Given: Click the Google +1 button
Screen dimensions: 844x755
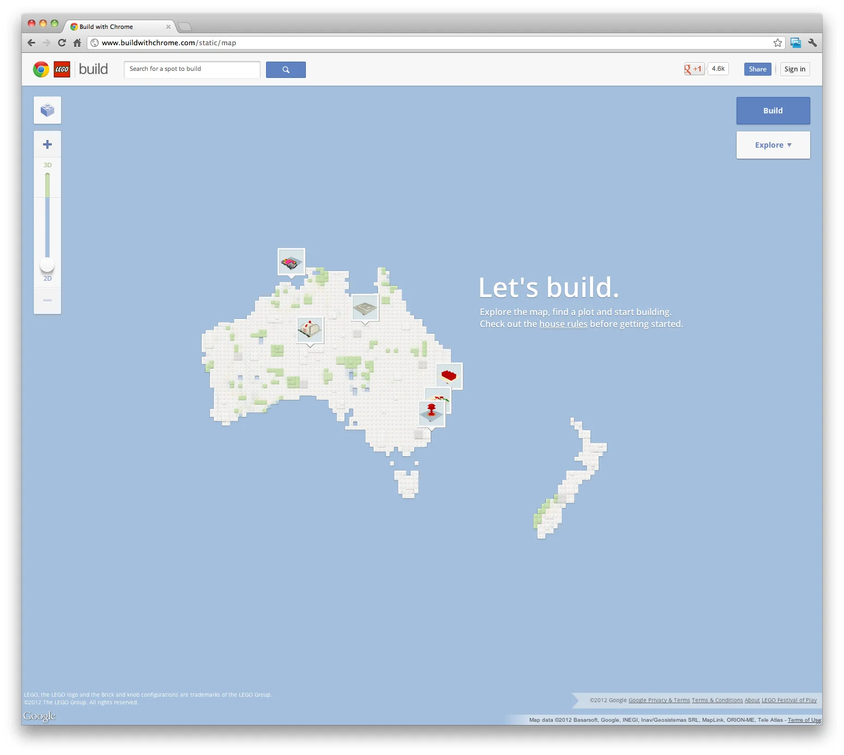Looking at the screenshot, I should pos(694,69).
